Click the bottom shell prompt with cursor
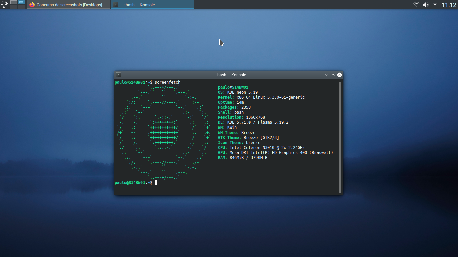This screenshot has width=458, height=257. point(136,183)
